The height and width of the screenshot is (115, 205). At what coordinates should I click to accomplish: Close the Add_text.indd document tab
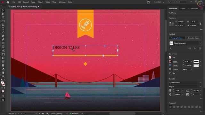[39, 7]
